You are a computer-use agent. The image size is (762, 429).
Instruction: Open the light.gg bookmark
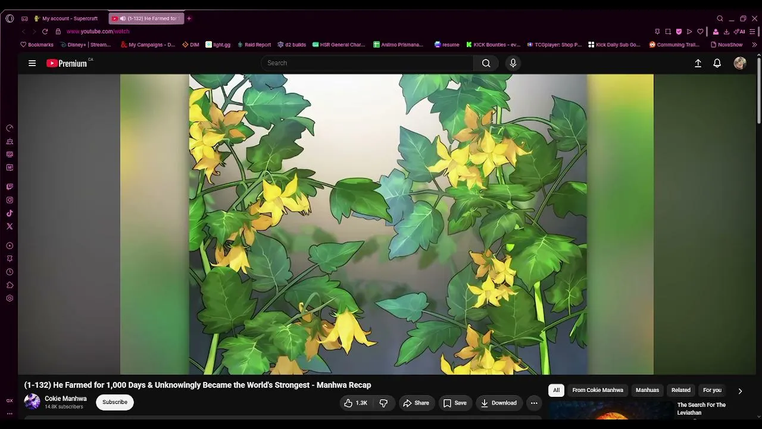click(x=218, y=45)
